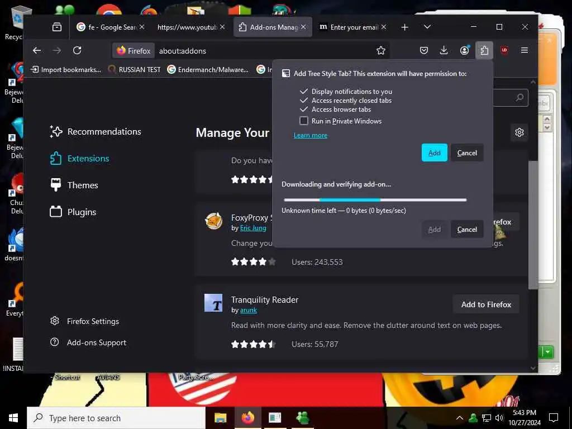Open the Firefox hamburger menu

tap(524, 50)
